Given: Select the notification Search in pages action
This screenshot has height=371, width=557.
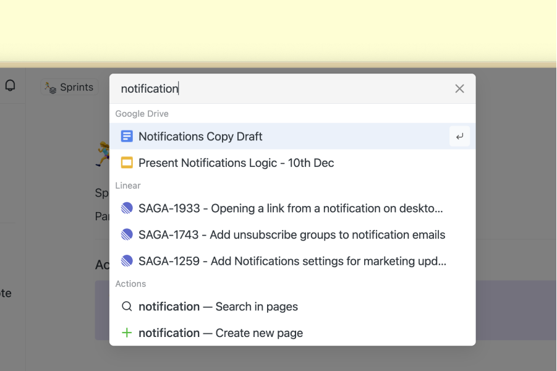Looking at the screenshot, I should 218,306.
